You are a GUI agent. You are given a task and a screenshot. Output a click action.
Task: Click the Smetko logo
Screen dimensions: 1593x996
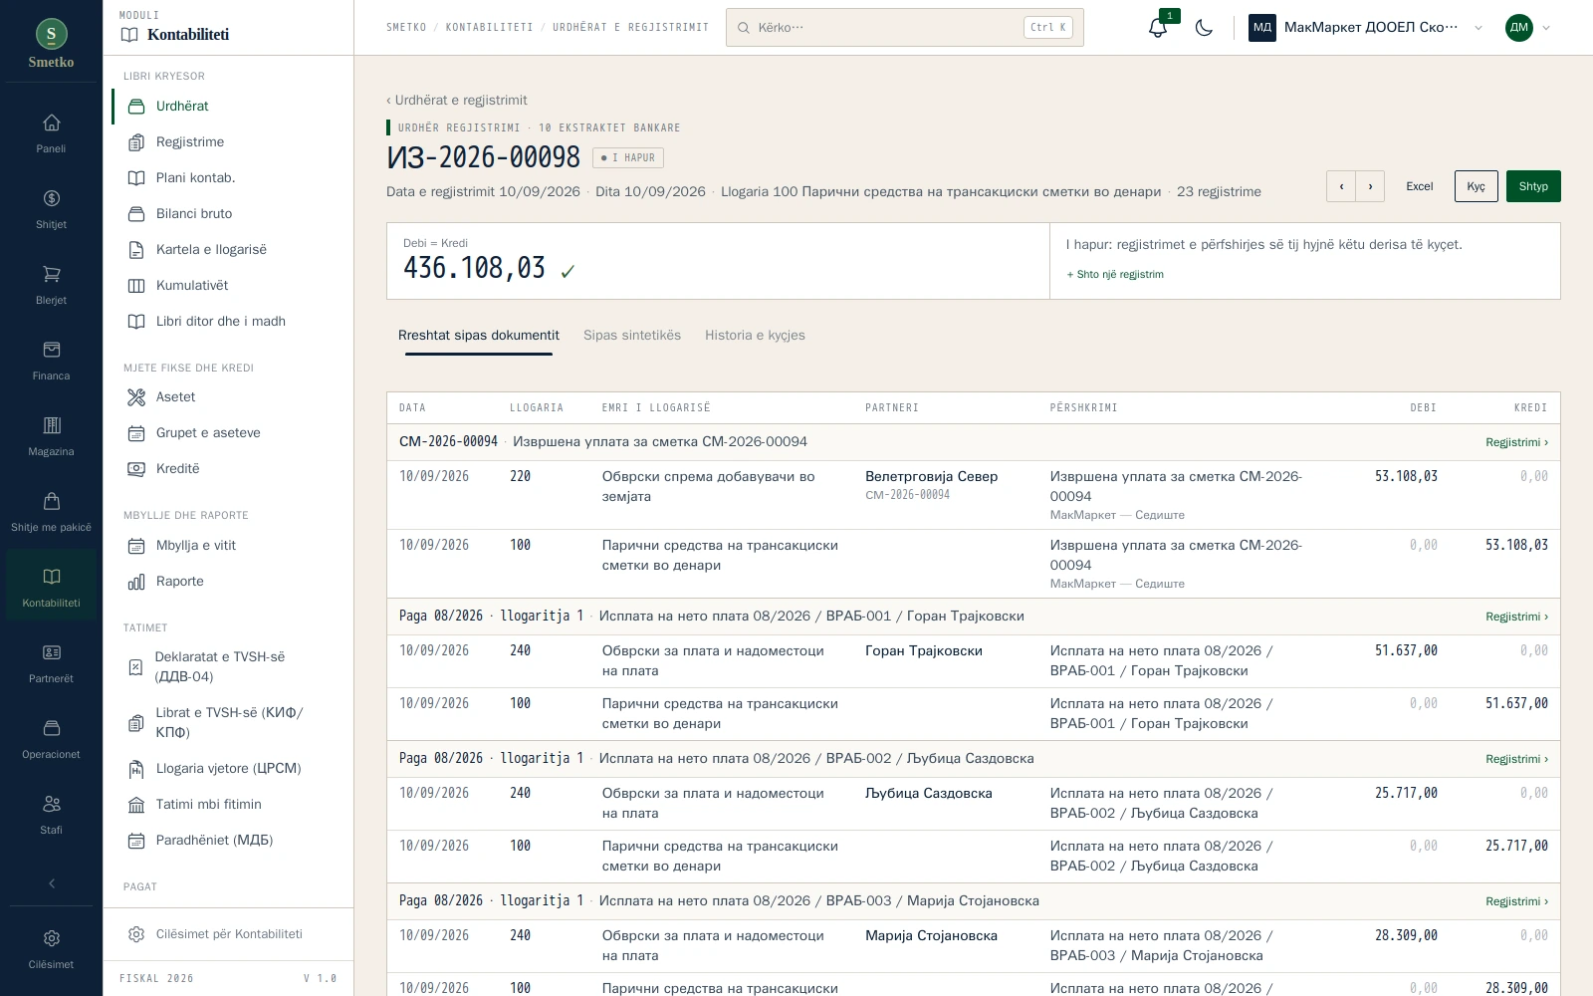click(x=51, y=44)
